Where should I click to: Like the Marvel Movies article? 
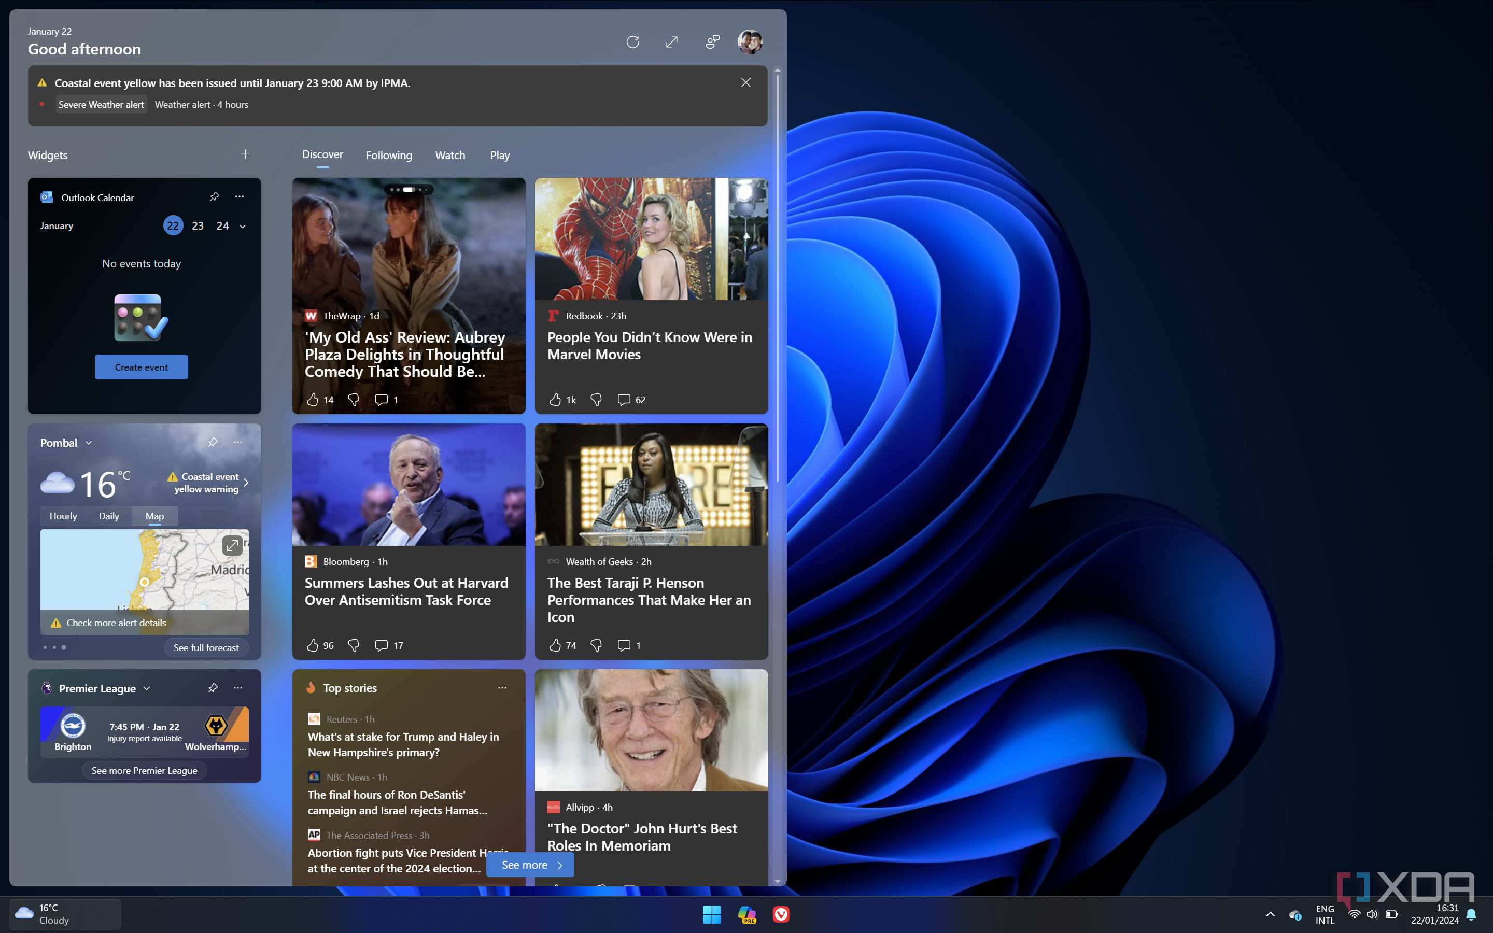(555, 400)
